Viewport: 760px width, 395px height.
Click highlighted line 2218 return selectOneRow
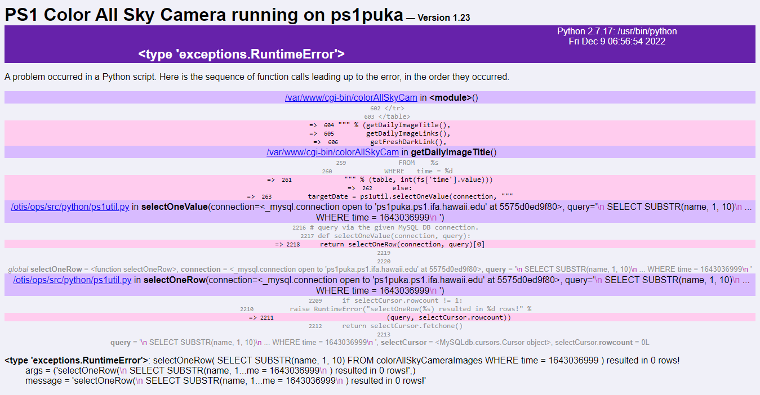380,244
